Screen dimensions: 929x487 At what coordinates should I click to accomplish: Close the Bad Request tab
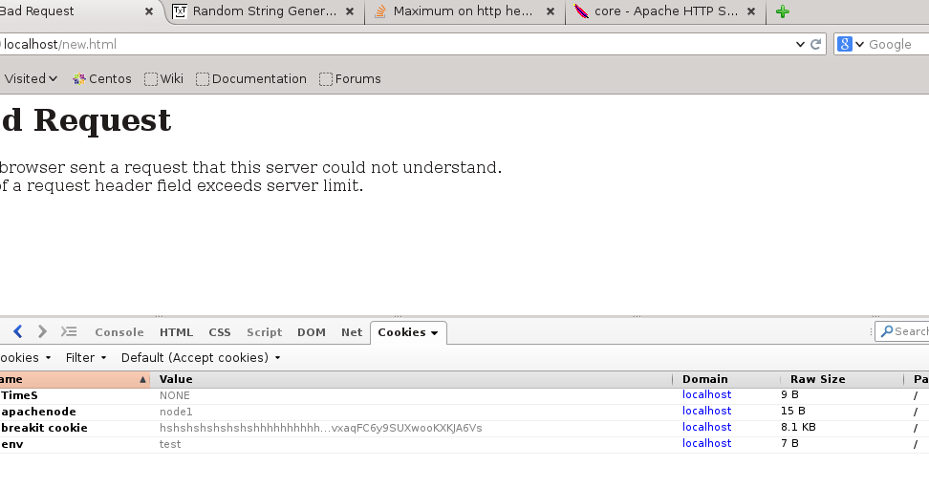pos(149,11)
